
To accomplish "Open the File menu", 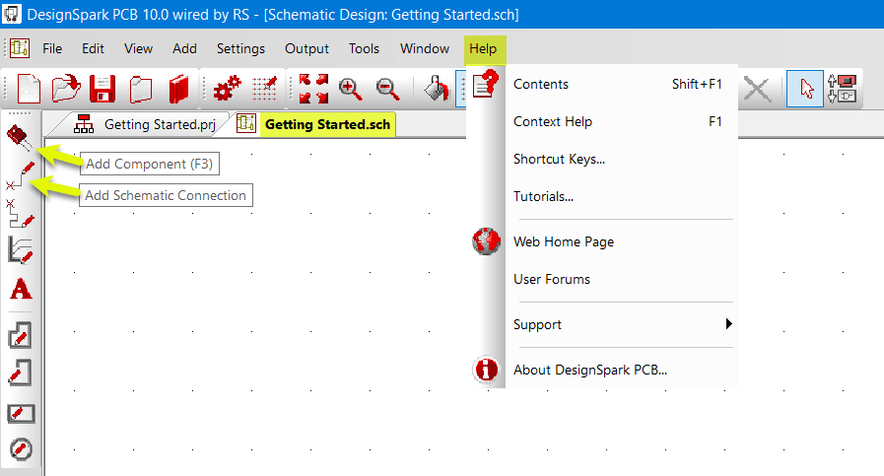I will [52, 48].
